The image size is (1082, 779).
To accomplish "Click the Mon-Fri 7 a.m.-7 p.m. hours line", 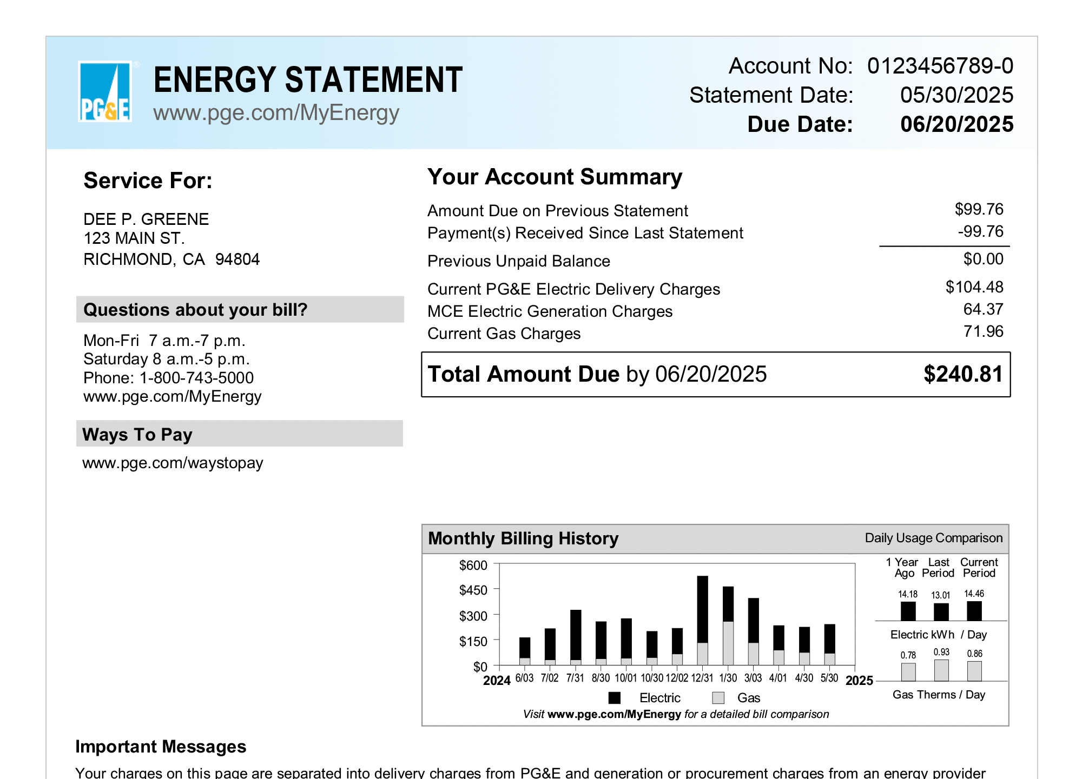I will click(x=164, y=341).
